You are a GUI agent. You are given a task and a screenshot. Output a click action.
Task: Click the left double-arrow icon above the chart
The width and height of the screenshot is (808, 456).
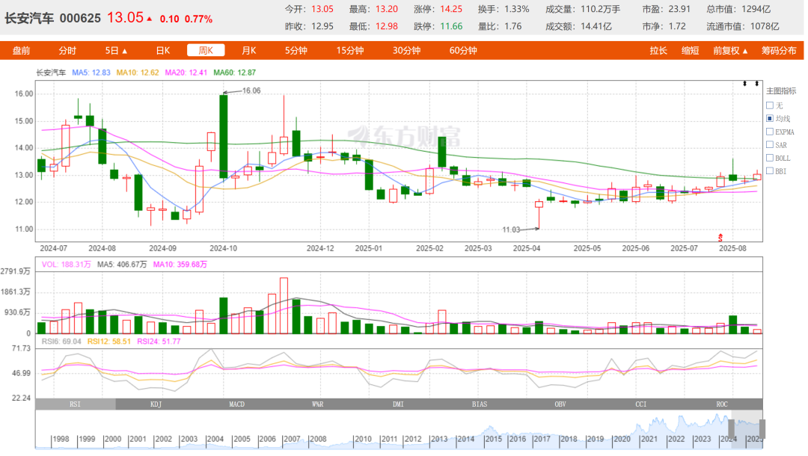click(744, 84)
